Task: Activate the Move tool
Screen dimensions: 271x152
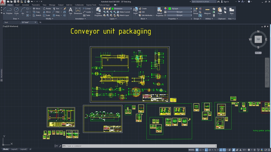Action: 36,8
